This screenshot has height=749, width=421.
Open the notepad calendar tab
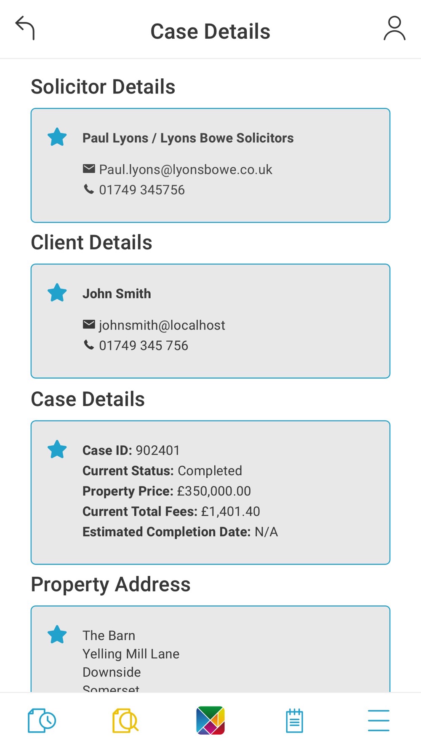point(294,721)
